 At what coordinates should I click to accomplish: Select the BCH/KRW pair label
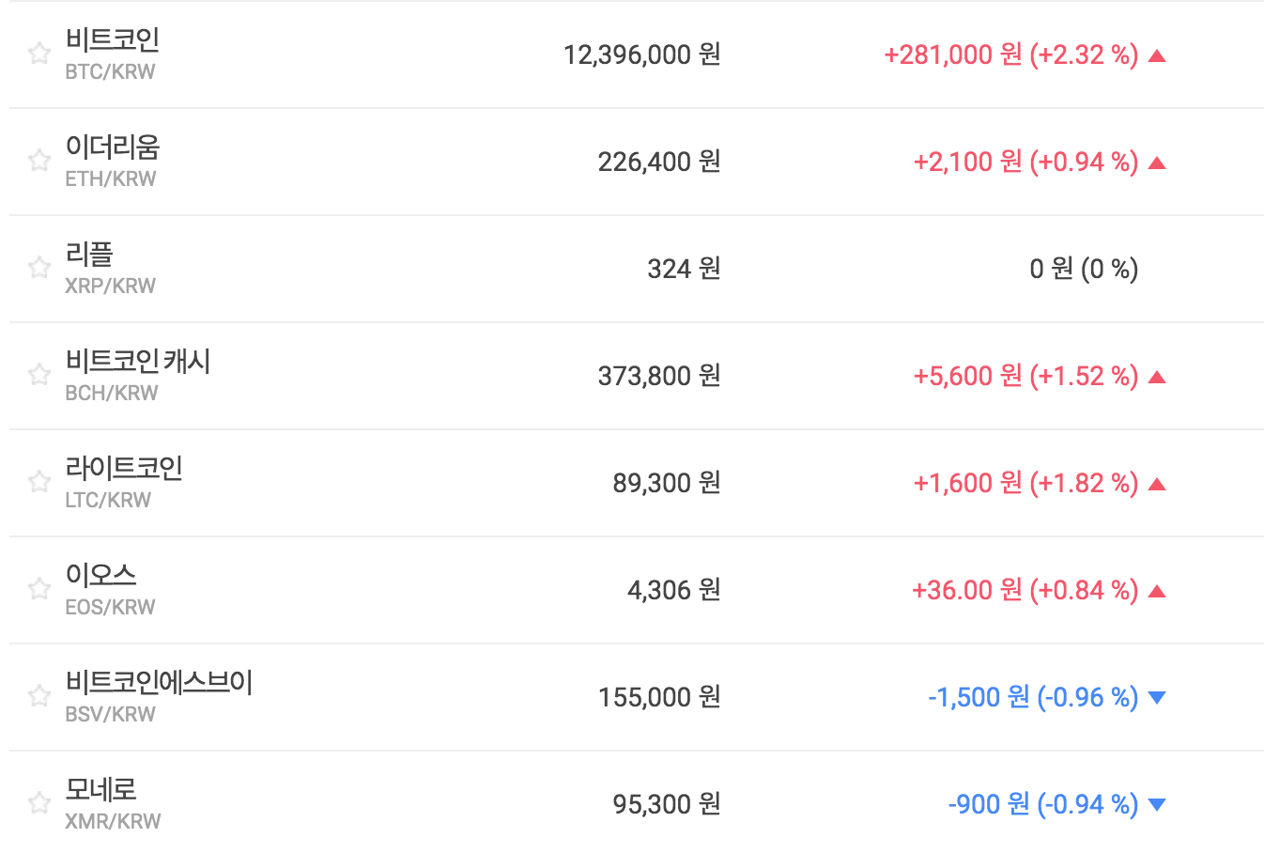(111, 394)
